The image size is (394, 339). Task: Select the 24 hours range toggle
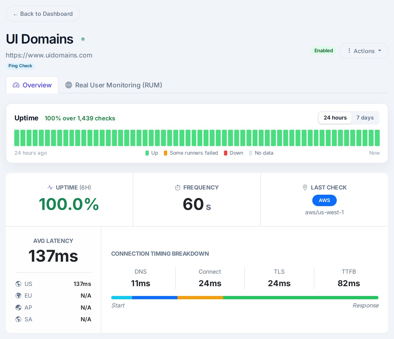[x=335, y=118]
